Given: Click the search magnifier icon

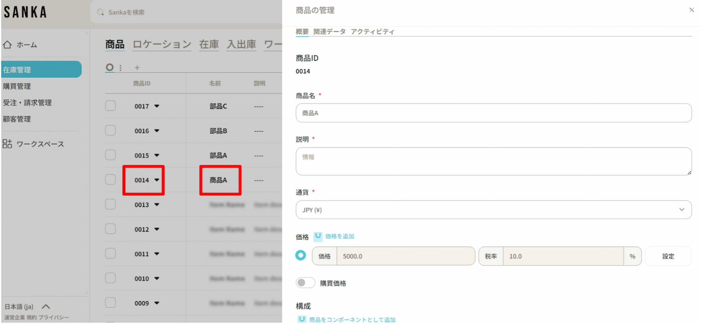Looking at the screenshot, I should 100,12.
